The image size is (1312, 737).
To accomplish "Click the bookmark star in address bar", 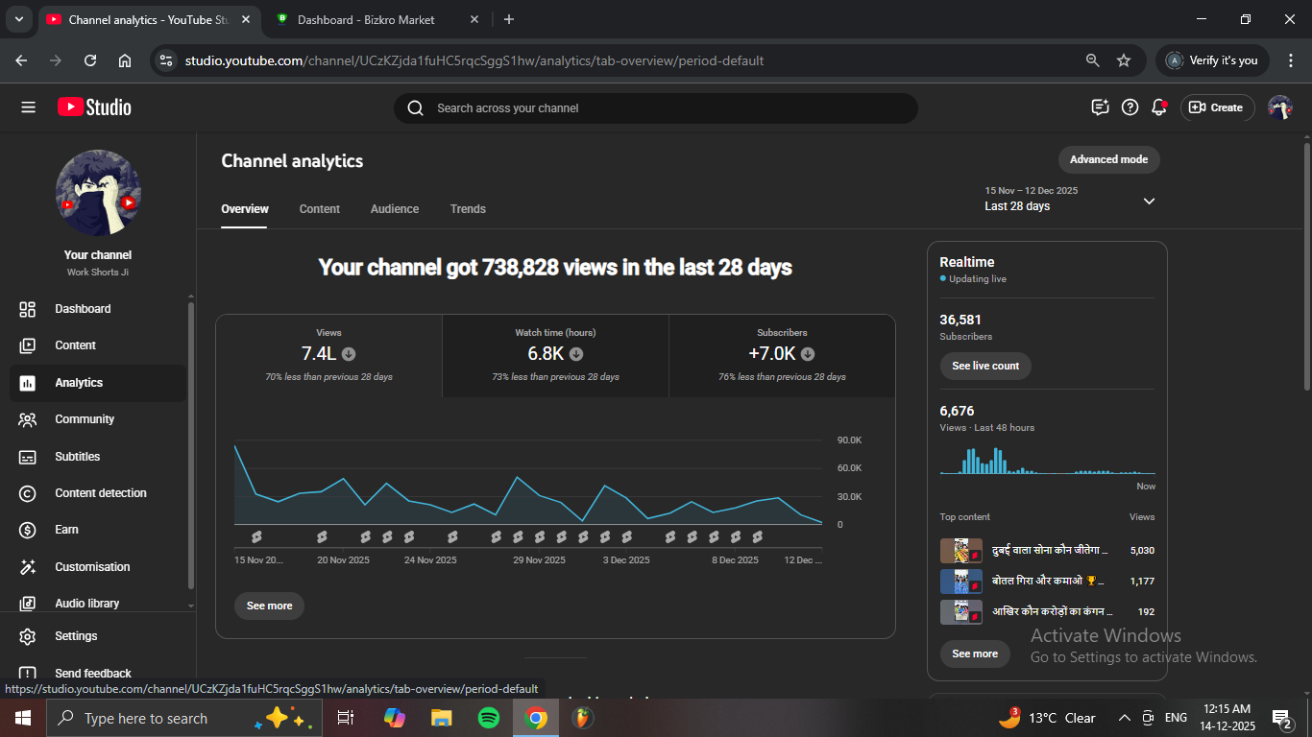I will (1124, 60).
